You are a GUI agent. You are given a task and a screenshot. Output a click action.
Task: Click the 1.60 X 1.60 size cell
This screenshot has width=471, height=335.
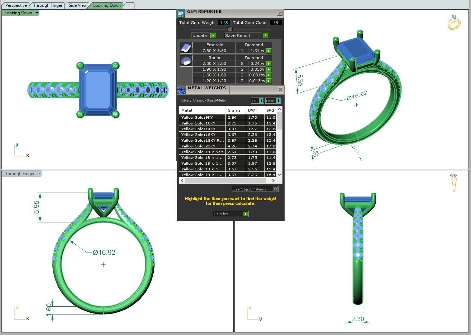pos(214,75)
